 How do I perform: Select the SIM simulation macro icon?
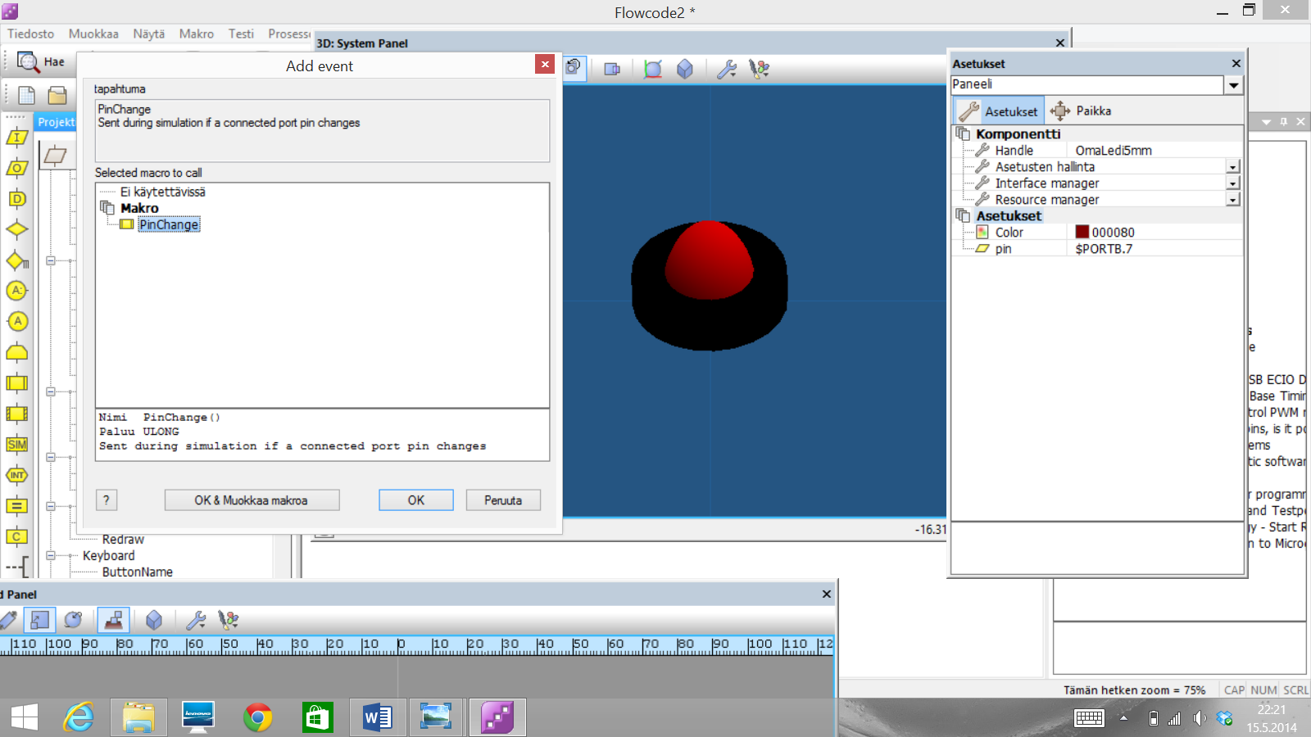click(x=17, y=445)
